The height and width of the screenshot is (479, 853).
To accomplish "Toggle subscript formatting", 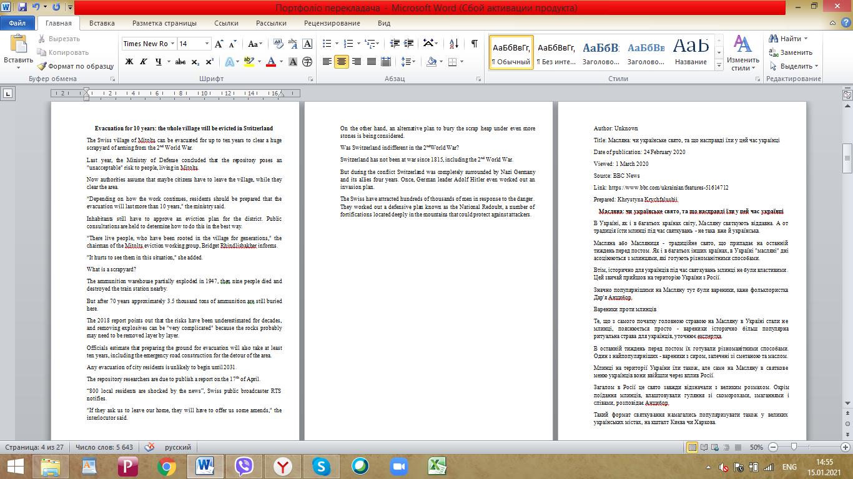I will click(x=195, y=62).
